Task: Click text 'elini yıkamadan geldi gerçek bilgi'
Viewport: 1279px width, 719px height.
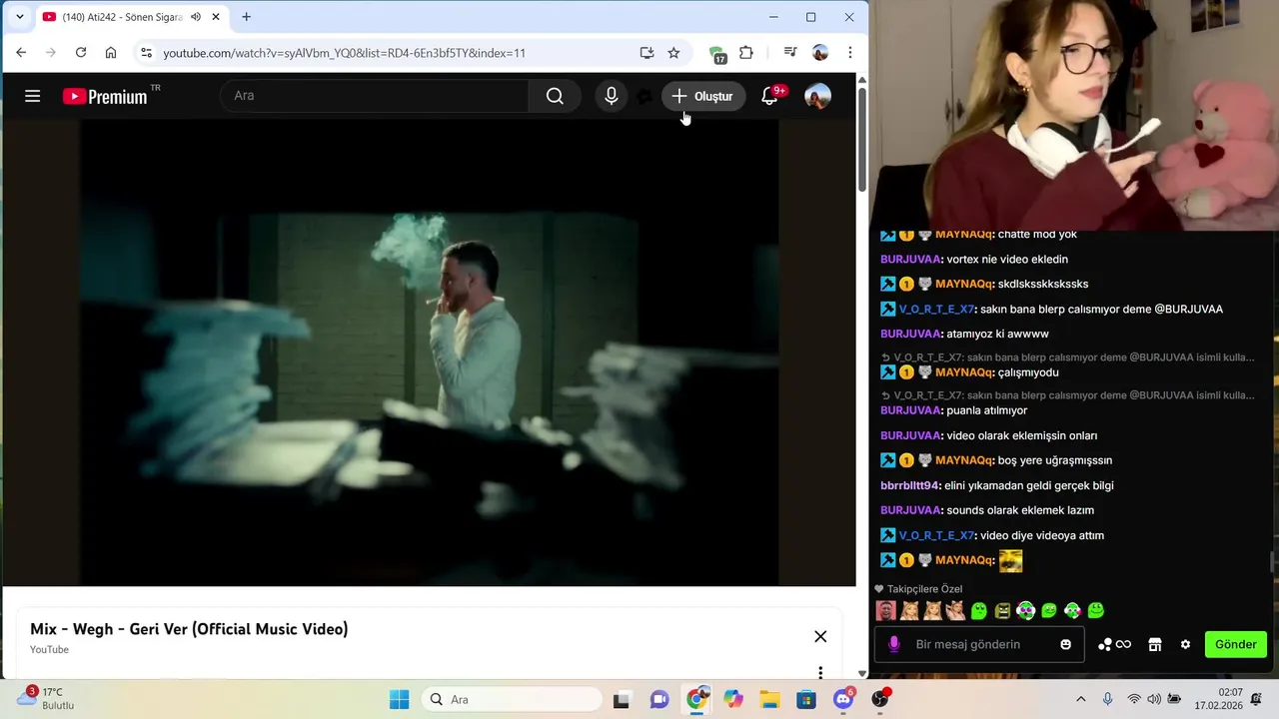Action: tap(1029, 485)
